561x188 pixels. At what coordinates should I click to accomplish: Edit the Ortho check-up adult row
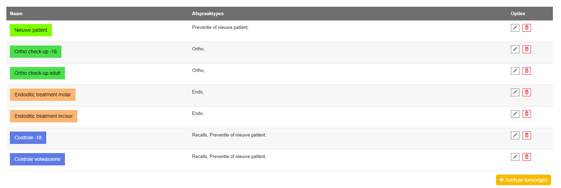515,71
